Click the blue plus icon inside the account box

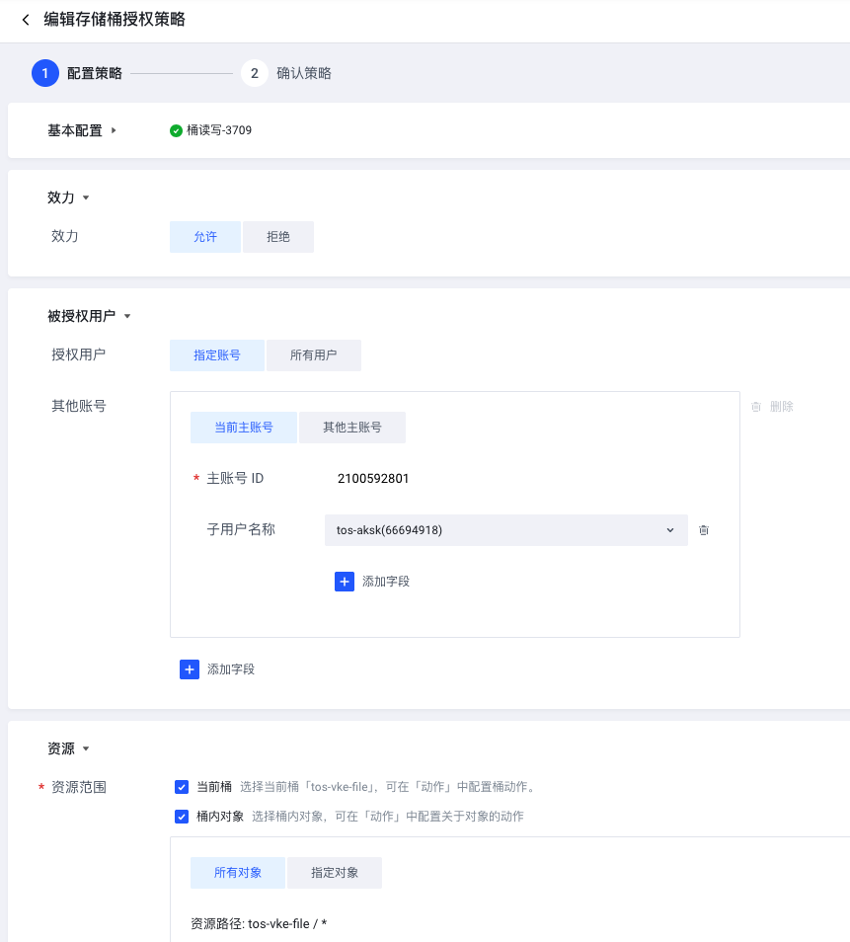(345, 582)
